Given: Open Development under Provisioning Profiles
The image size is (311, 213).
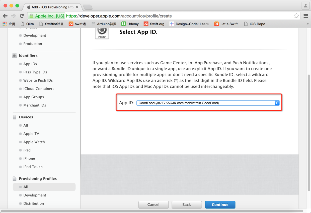Looking at the screenshot, I should click(x=35, y=195).
